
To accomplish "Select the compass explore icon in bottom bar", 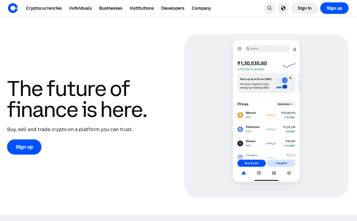I will [289, 173].
